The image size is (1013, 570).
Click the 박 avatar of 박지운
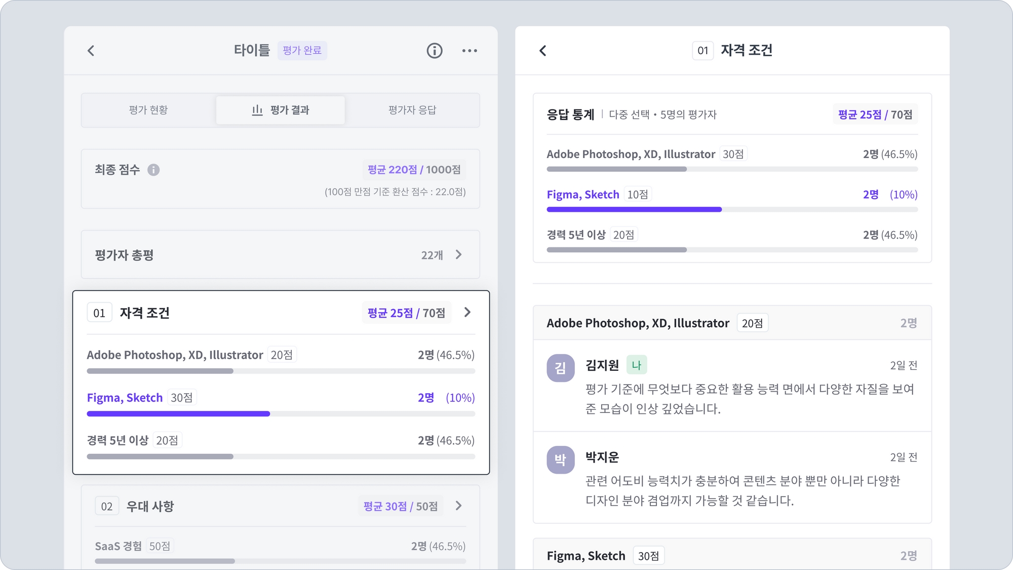pyautogui.click(x=560, y=460)
